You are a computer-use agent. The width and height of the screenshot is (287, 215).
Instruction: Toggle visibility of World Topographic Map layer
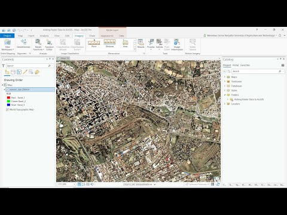[7, 110]
